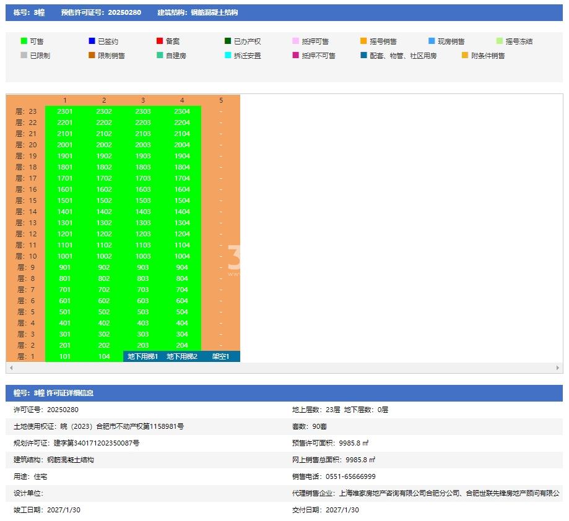Click the floor label 层: 1
Viewport: 569px width, 521px height.
pos(26,356)
